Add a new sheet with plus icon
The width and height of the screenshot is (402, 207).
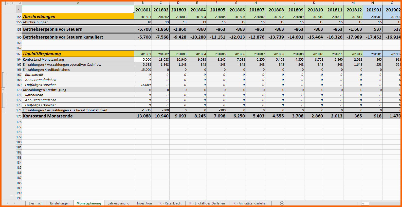[x=282, y=203]
